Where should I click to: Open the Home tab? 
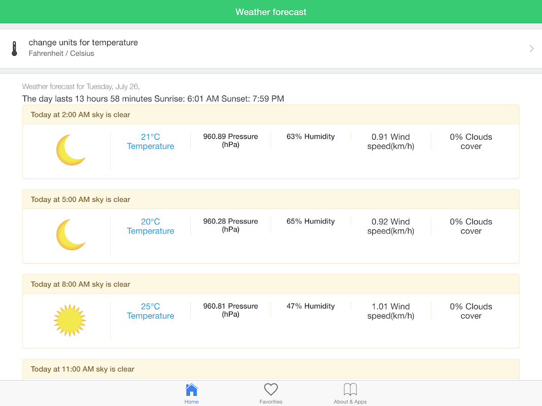tap(192, 394)
